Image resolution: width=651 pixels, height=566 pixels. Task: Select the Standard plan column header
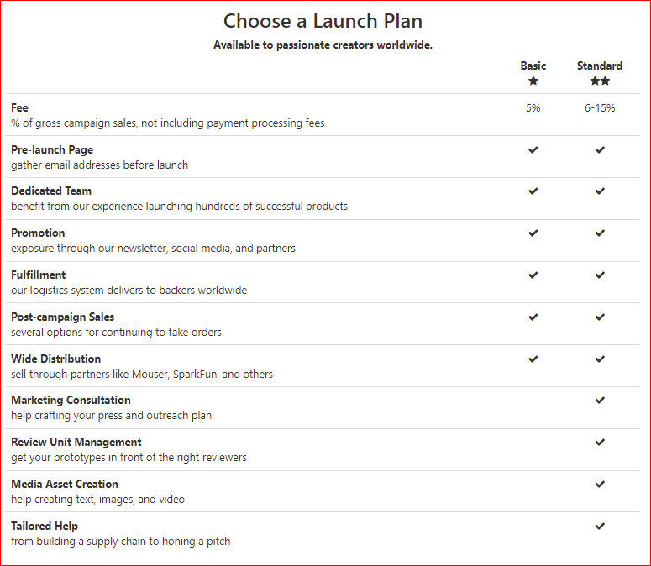(x=600, y=66)
